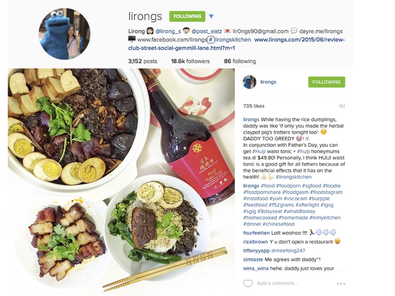Click the #lirongskitchen hashtag in caption
395x296 pixels.
coord(294,177)
